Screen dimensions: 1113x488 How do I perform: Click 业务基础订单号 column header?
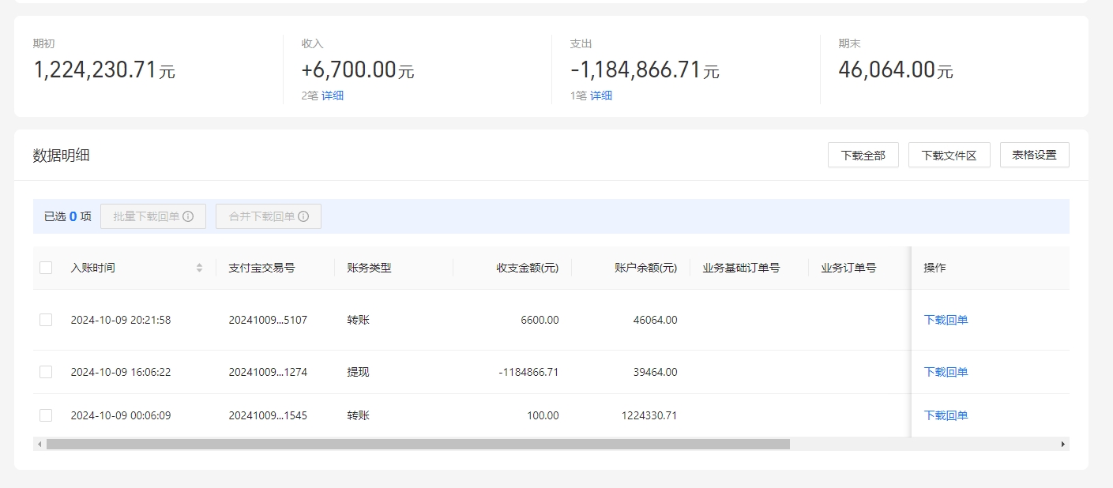pos(742,268)
